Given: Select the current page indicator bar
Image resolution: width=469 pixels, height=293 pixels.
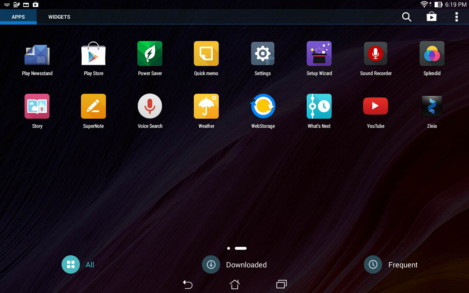Looking at the screenshot, I should tap(241, 248).
